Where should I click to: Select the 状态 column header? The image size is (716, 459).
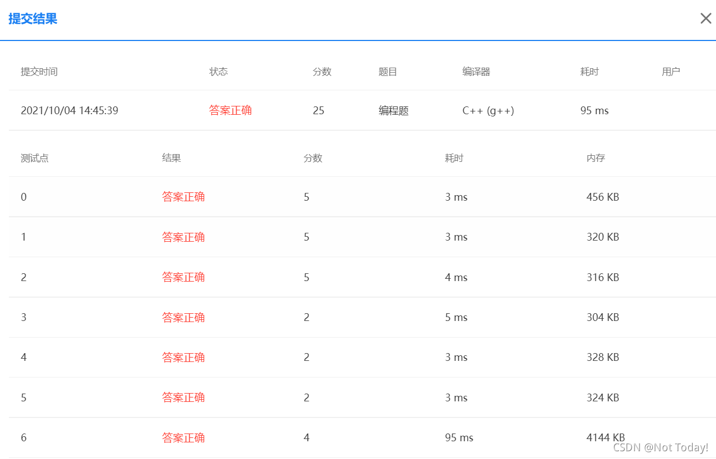(218, 72)
